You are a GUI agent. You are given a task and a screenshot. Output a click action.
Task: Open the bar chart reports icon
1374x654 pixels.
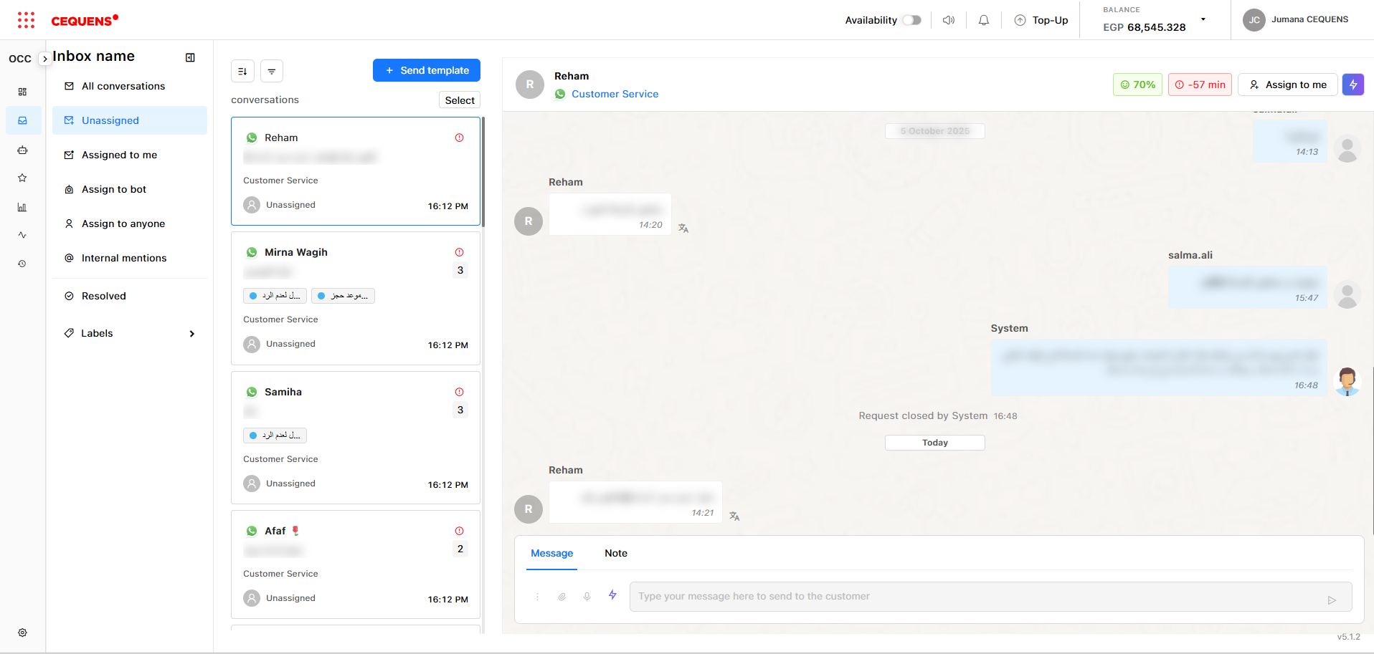pos(22,207)
